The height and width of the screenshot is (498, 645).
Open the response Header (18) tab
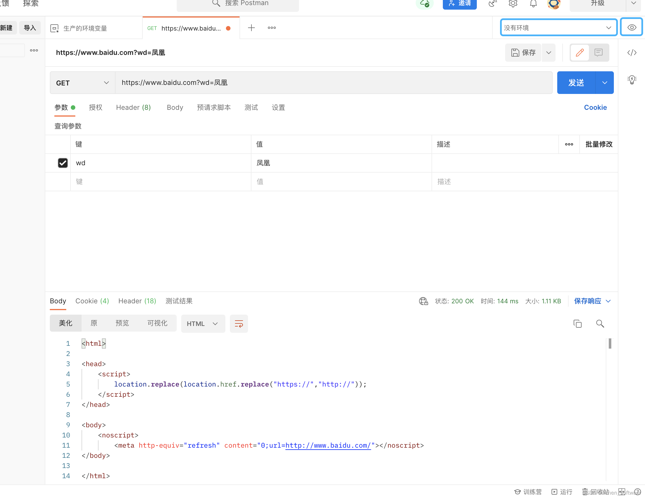point(137,301)
